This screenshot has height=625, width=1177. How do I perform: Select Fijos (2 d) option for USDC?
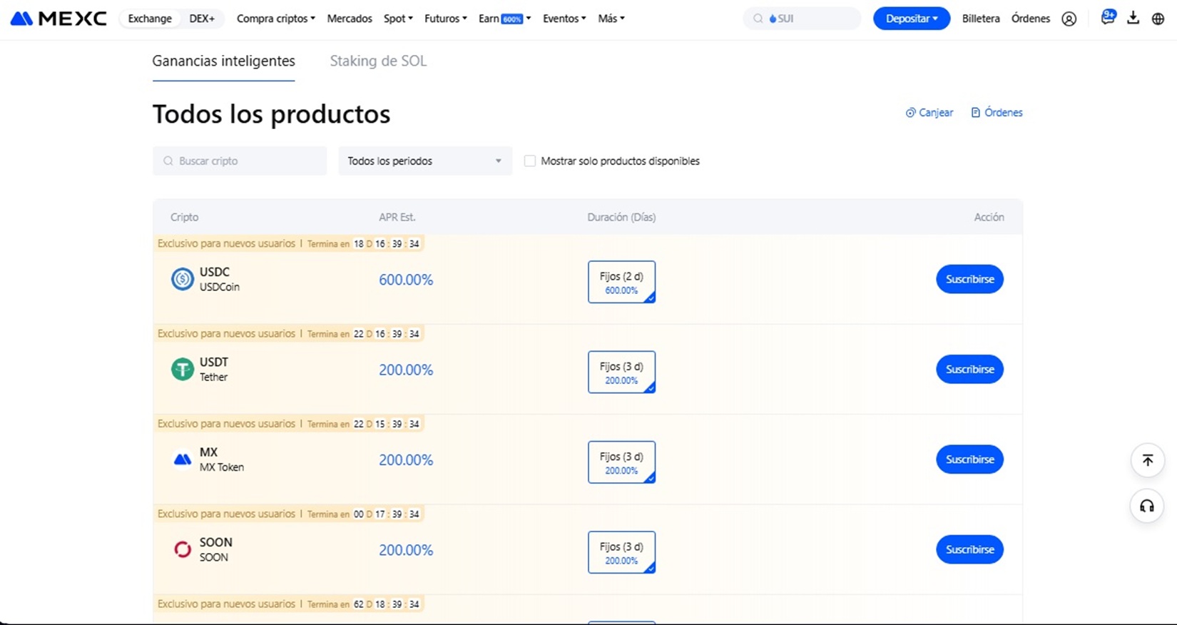click(x=621, y=282)
